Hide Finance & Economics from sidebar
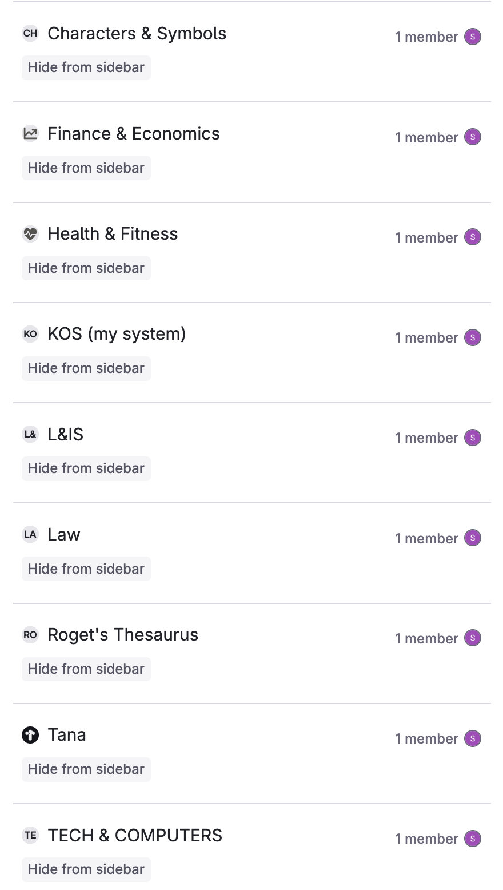The width and height of the screenshot is (503, 890). tap(86, 168)
